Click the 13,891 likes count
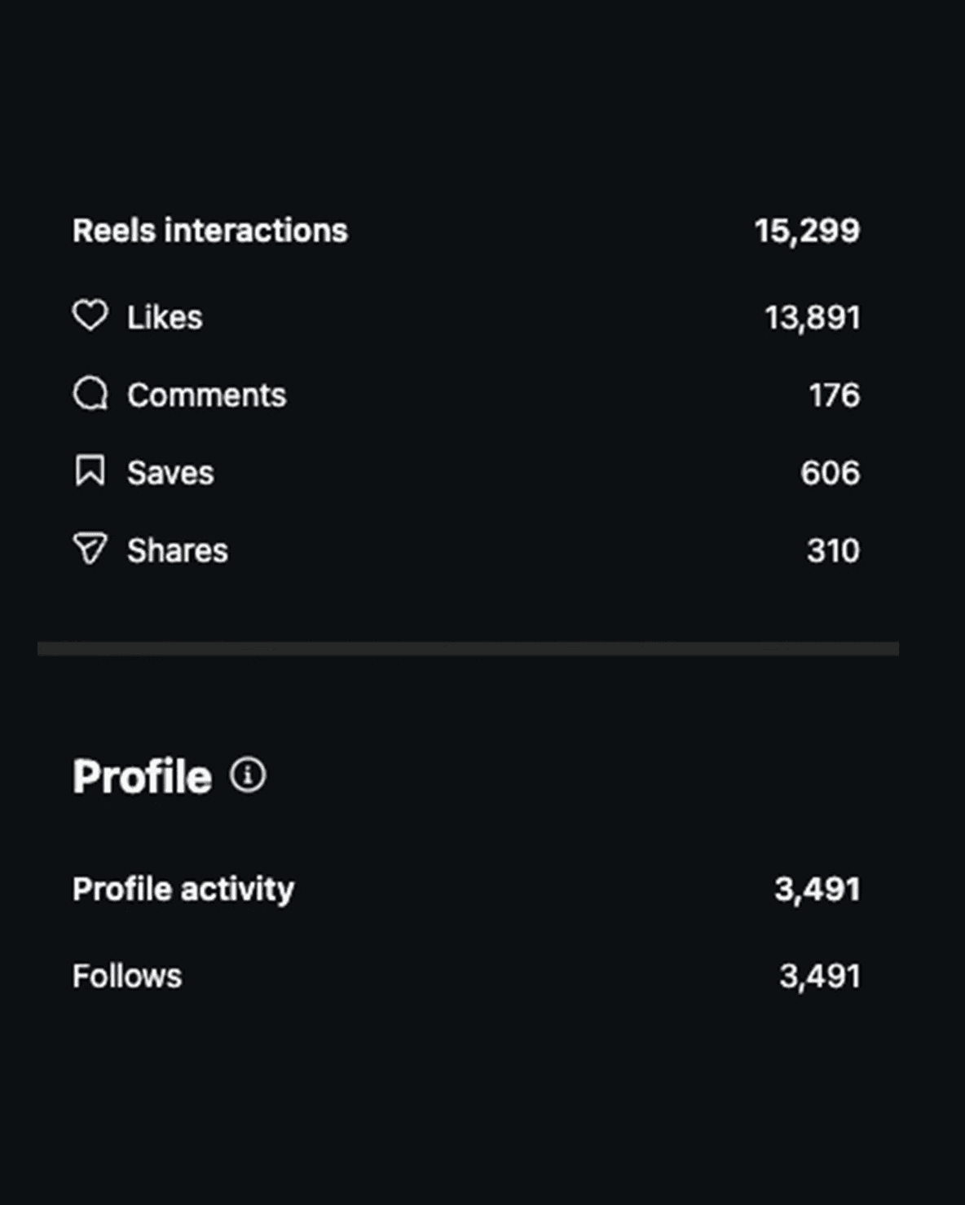This screenshot has height=1205, width=965. click(813, 317)
